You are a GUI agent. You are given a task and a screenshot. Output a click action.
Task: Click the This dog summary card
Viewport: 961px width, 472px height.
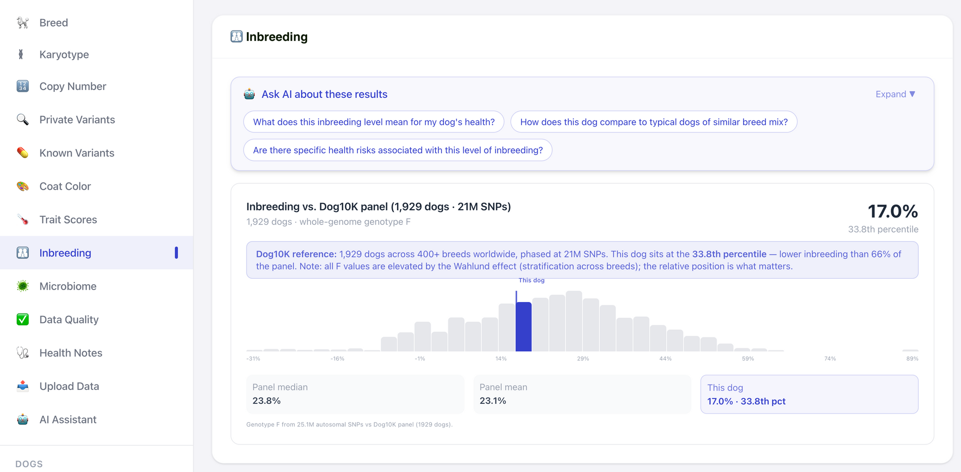(x=809, y=394)
